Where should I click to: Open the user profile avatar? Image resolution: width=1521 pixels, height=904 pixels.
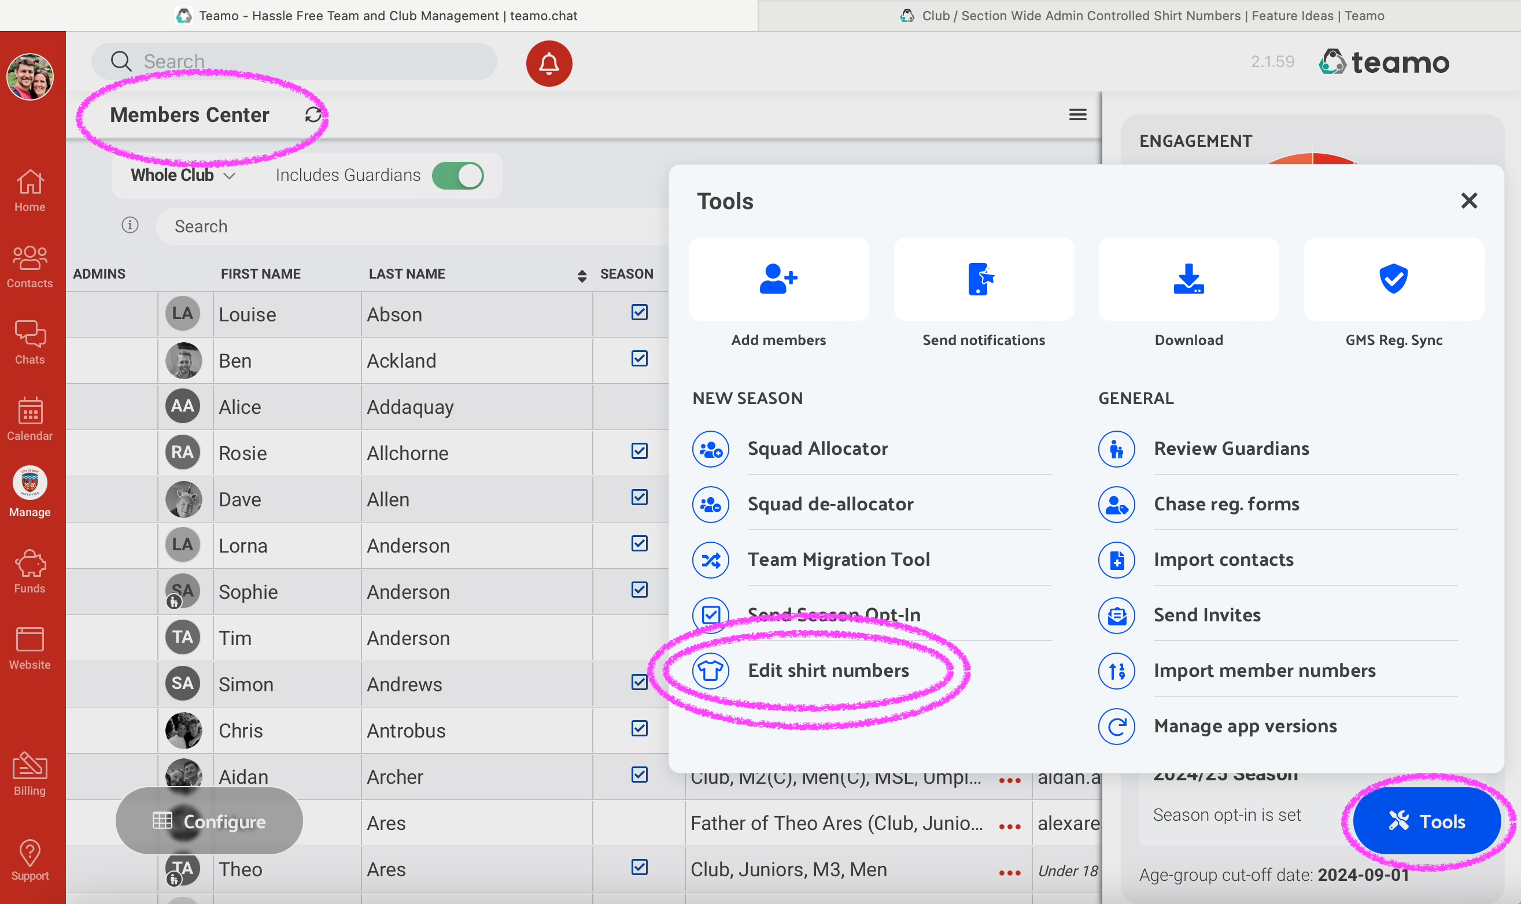pos(29,77)
